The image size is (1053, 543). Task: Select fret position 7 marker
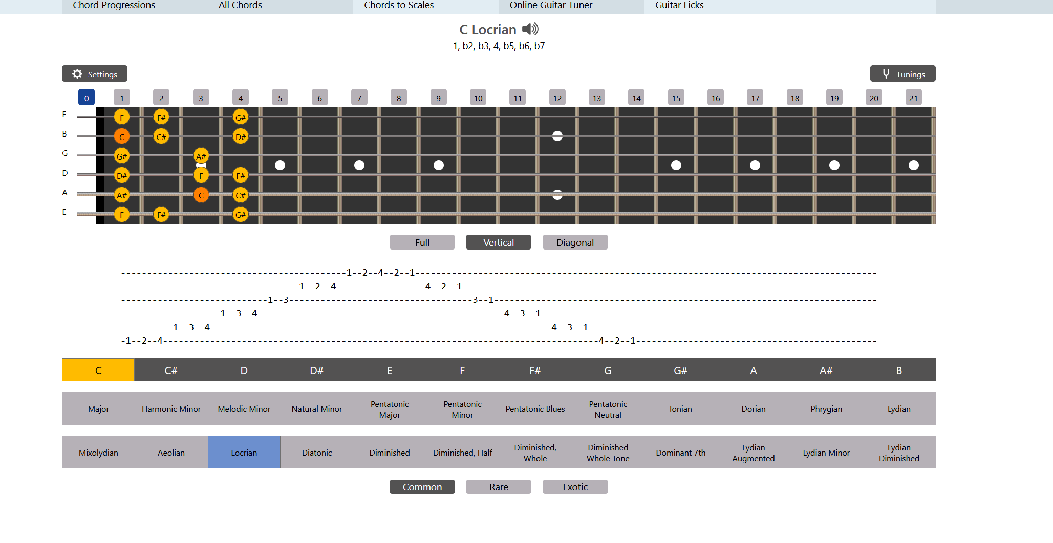point(359,98)
